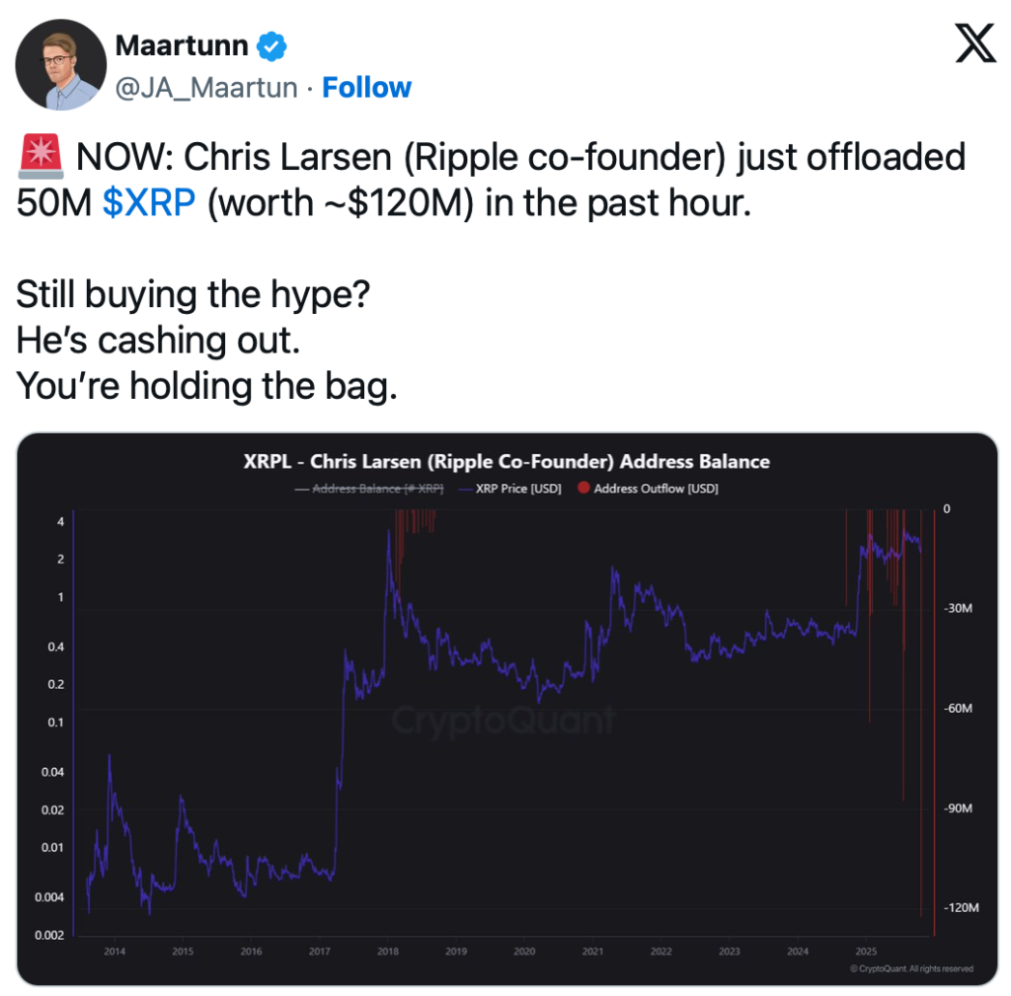Select the 2018 x-axis year label
Screen dimensions: 1011x996
388,952
